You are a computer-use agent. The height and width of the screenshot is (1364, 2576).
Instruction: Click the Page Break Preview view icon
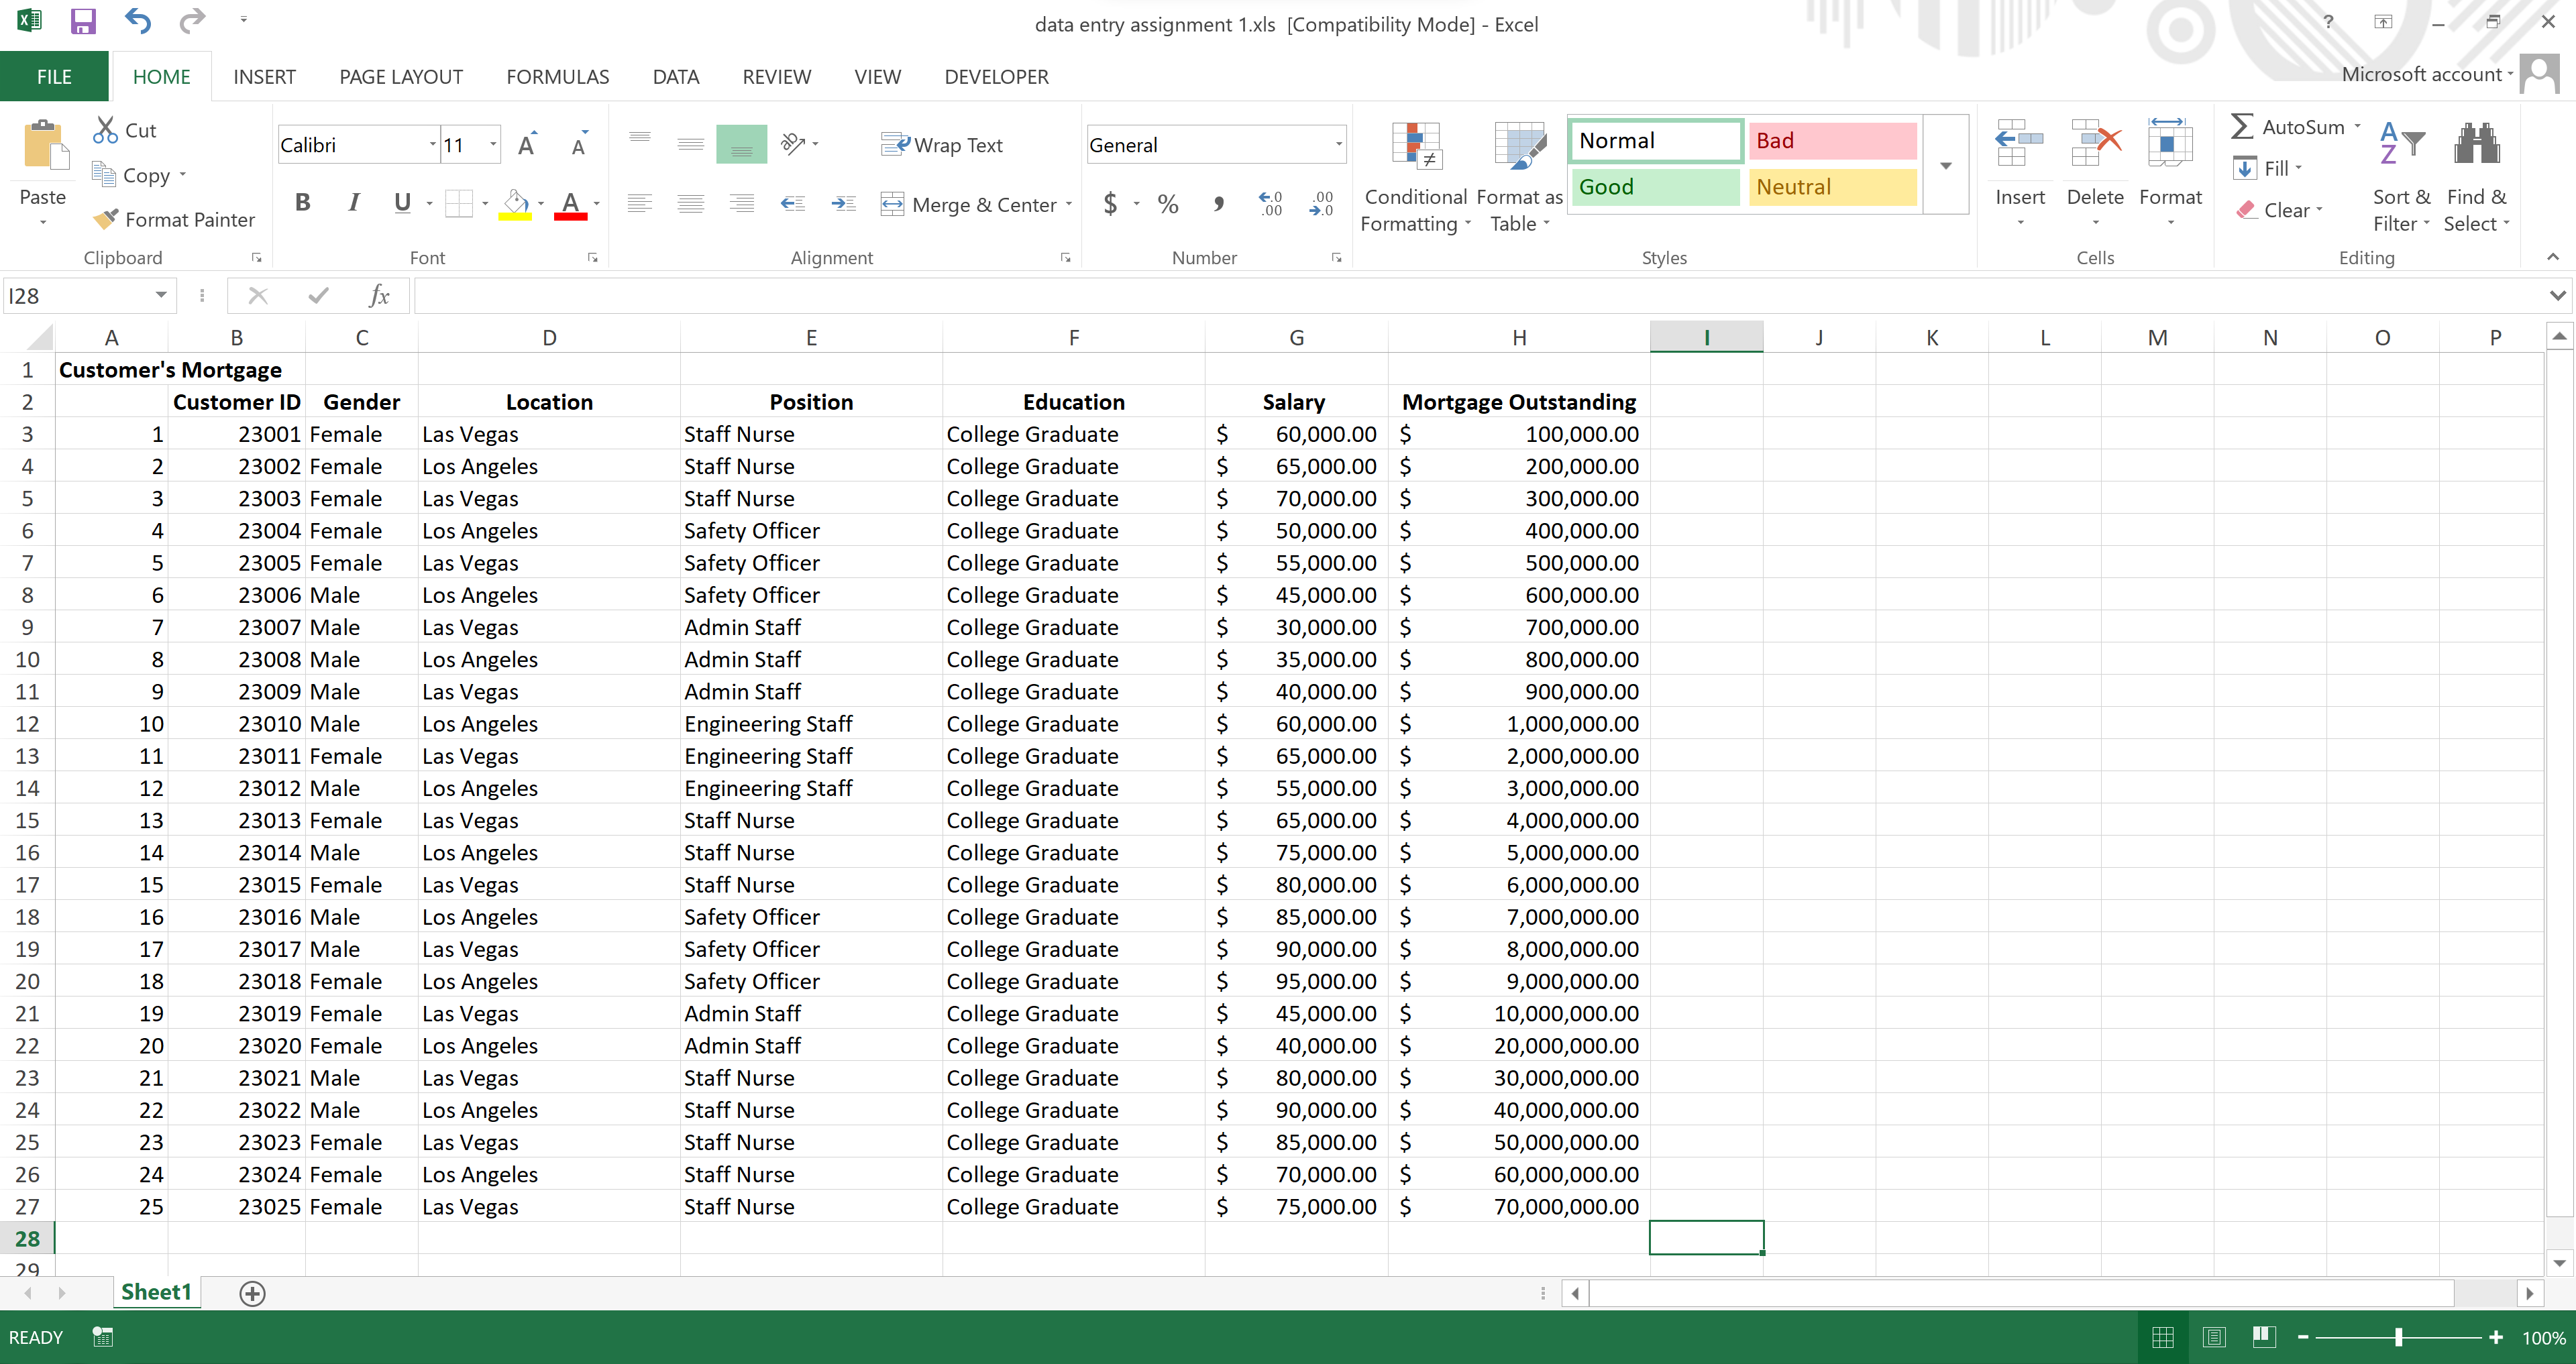[2264, 1337]
